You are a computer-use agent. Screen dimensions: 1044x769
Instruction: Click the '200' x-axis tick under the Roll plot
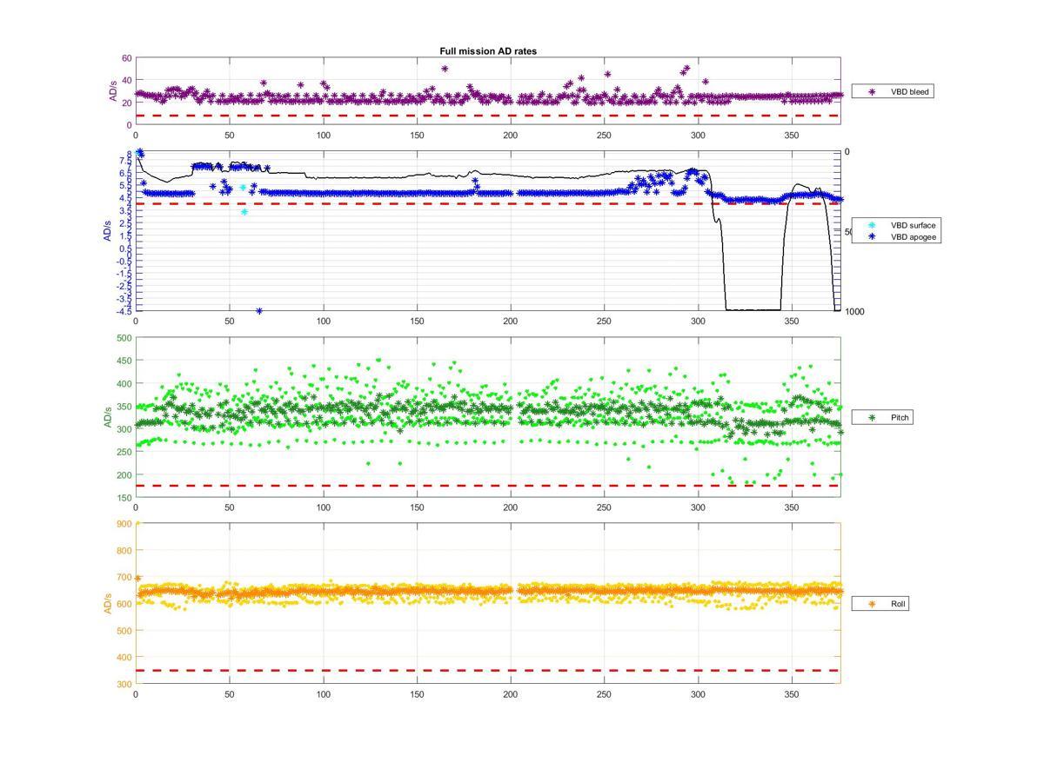[511, 695]
